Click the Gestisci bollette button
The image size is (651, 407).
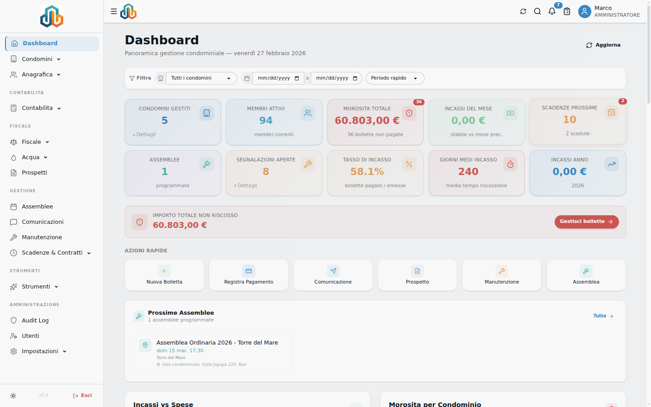(x=586, y=222)
